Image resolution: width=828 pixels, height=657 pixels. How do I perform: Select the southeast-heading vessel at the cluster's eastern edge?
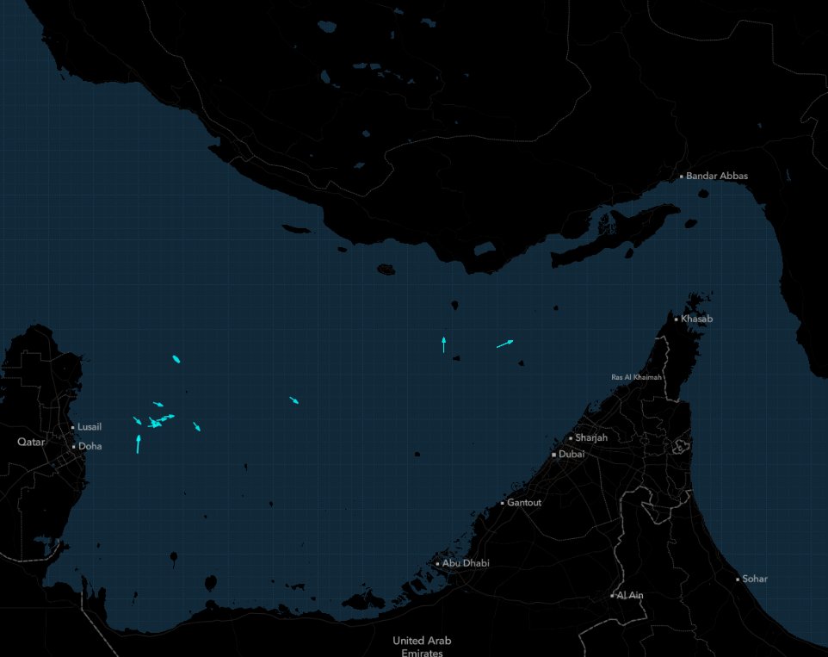tap(196, 427)
